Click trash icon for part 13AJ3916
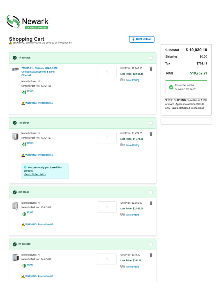This screenshot has height=297, width=223. 151,203
